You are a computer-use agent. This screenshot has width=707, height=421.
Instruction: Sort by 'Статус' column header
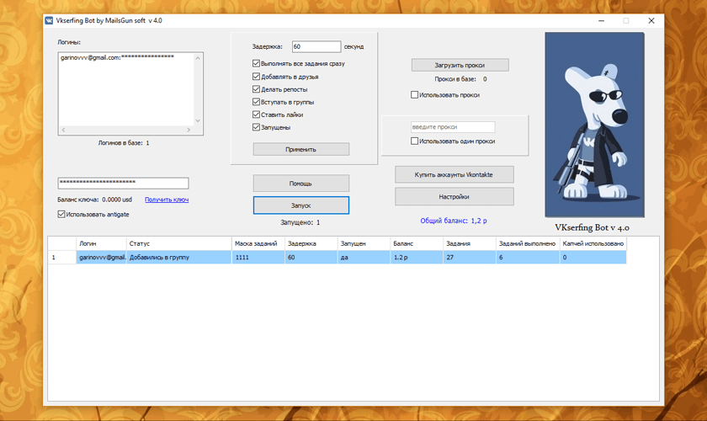(179, 243)
